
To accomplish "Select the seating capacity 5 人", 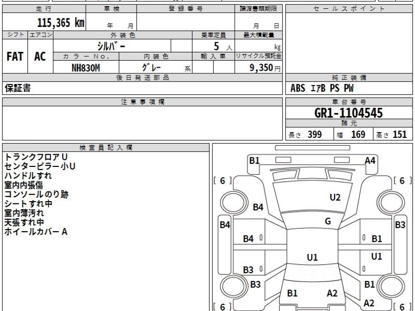I will (x=222, y=46).
